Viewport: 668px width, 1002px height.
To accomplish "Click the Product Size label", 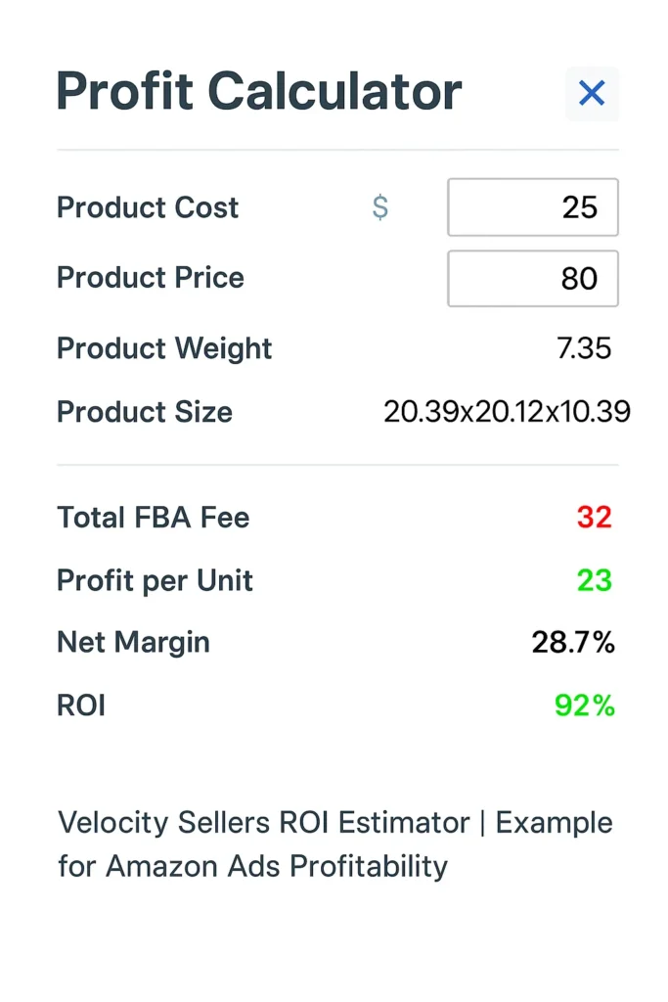I will [144, 412].
